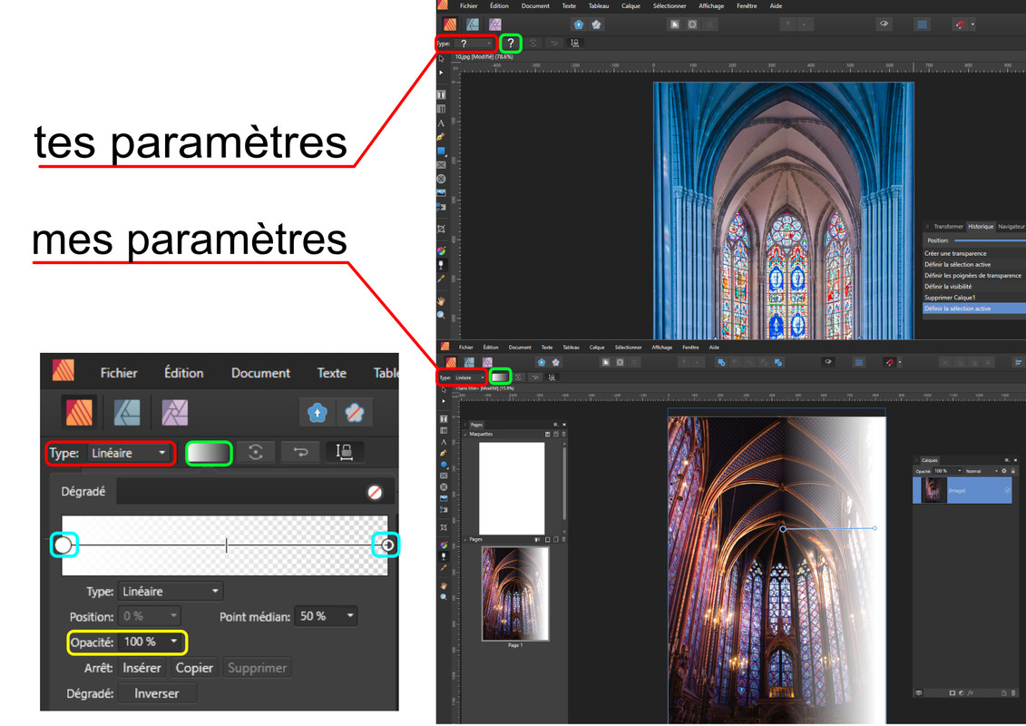Screen dimensions: 1026x726
Task: Select Crop tool in bottom screenshot
Action: coord(444,527)
